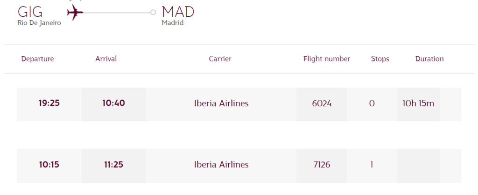Click the airplane icon beside GIG

point(75,12)
